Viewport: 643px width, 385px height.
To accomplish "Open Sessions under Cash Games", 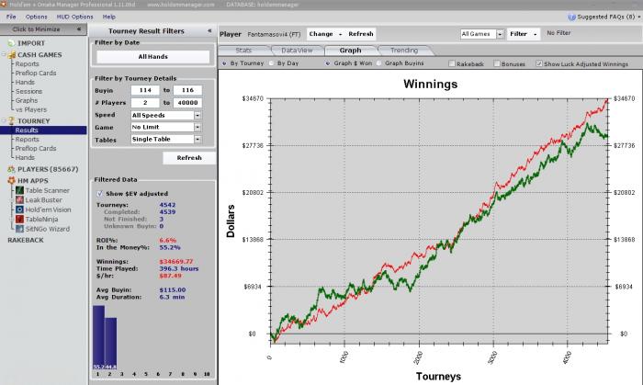I will (28, 92).
